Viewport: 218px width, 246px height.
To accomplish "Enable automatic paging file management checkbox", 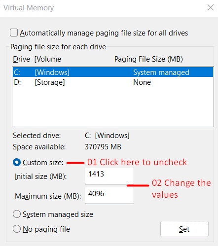I will pyautogui.click(x=14, y=33).
